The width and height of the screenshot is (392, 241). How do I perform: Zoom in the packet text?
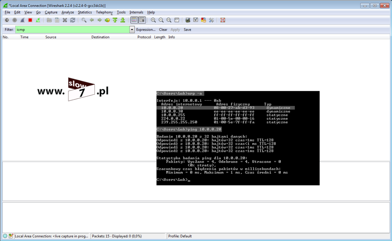pyautogui.click(x=153, y=20)
